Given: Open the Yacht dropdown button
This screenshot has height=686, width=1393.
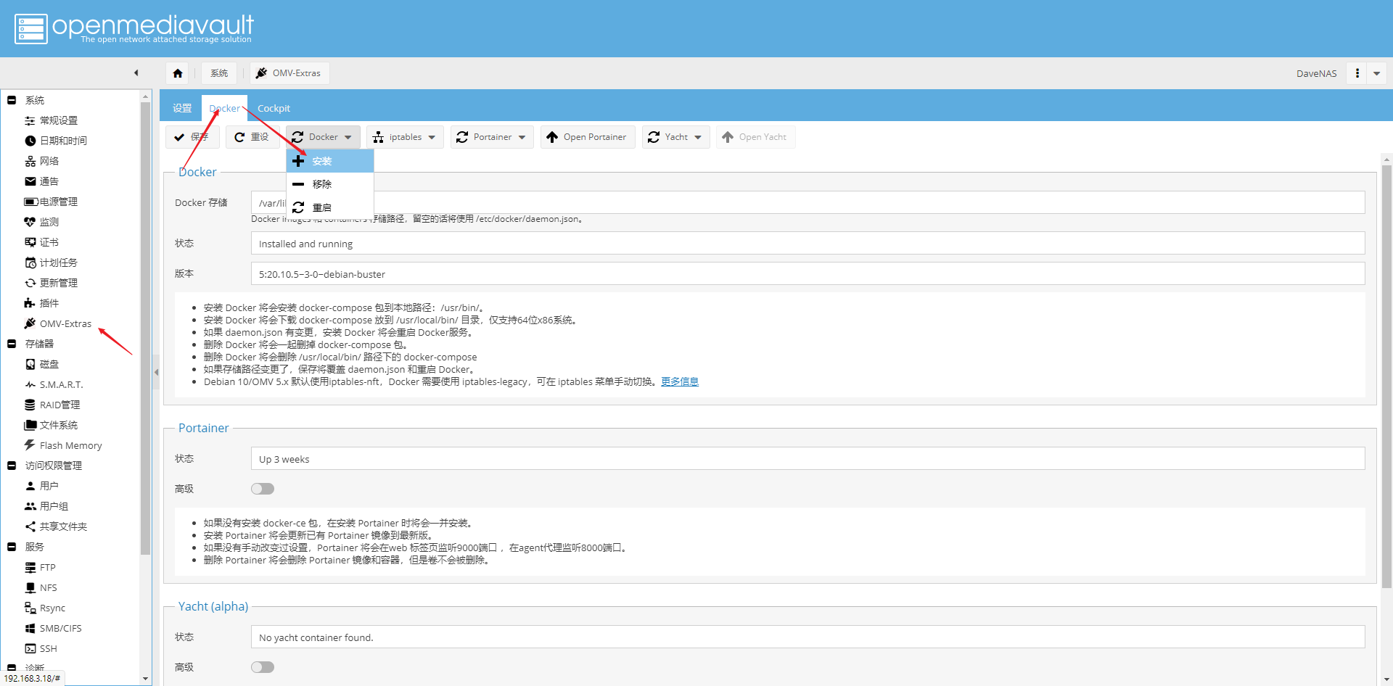Looking at the screenshot, I should coord(675,137).
